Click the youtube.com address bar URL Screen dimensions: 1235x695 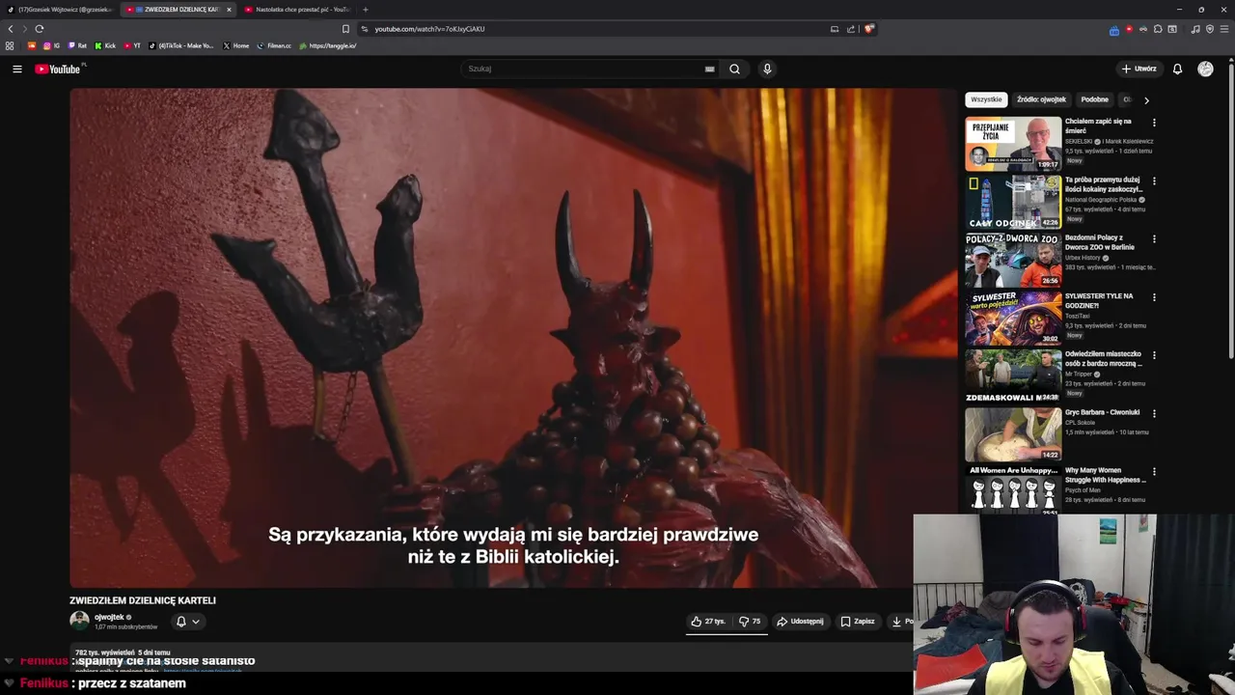[x=429, y=29]
